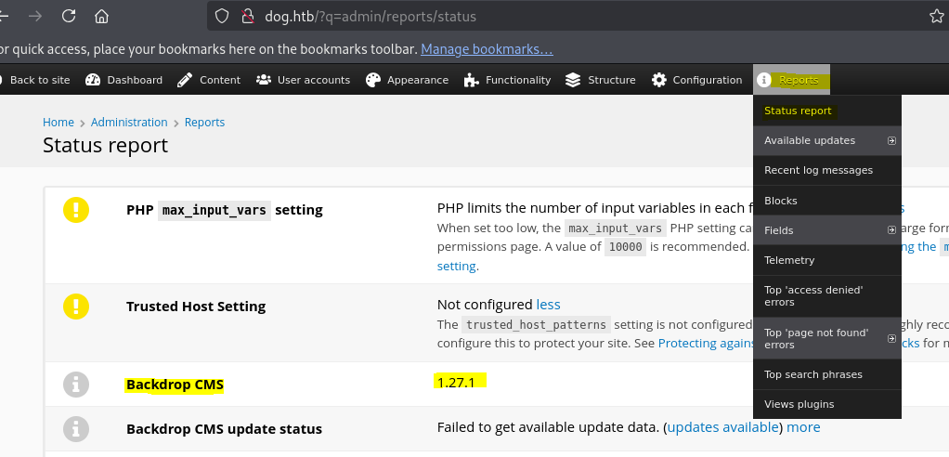
Task: Open the Content menu item
Action: 209,80
